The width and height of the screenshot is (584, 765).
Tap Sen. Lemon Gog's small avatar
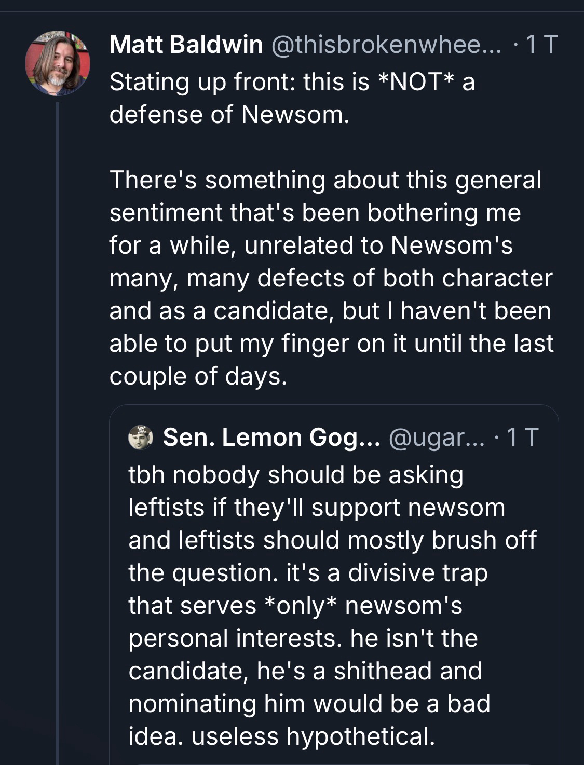[x=140, y=437]
